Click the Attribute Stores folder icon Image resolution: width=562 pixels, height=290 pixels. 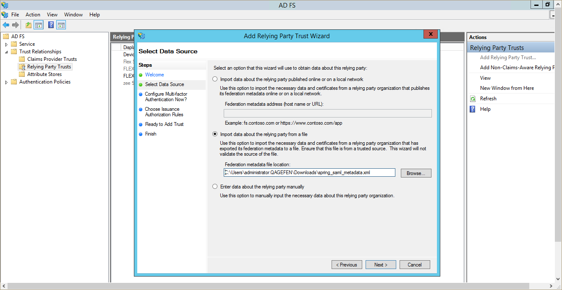(x=22, y=74)
